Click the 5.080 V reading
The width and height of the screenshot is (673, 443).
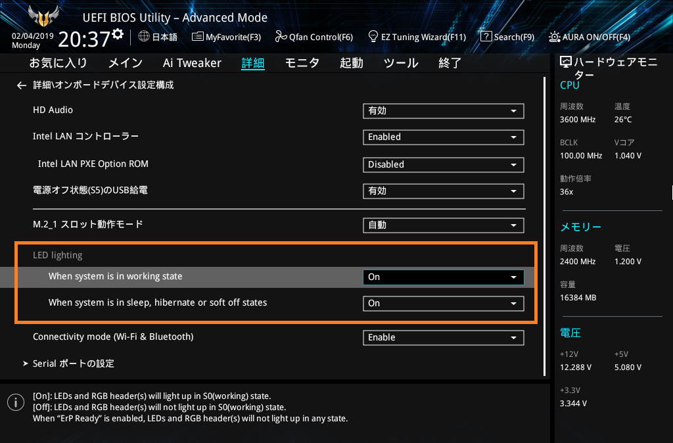click(x=628, y=367)
